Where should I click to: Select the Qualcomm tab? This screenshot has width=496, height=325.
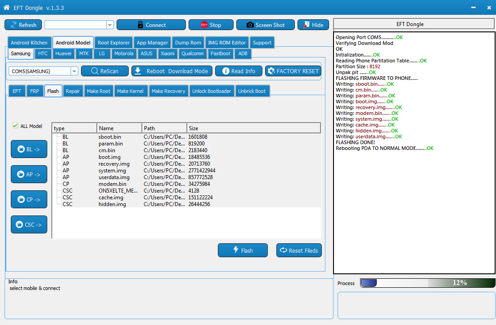[192, 53]
